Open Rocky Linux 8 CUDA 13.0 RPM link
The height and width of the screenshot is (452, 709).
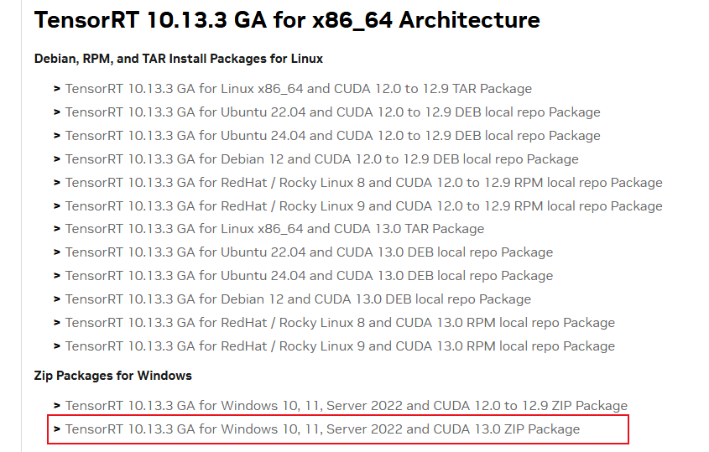(x=340, y=323)
